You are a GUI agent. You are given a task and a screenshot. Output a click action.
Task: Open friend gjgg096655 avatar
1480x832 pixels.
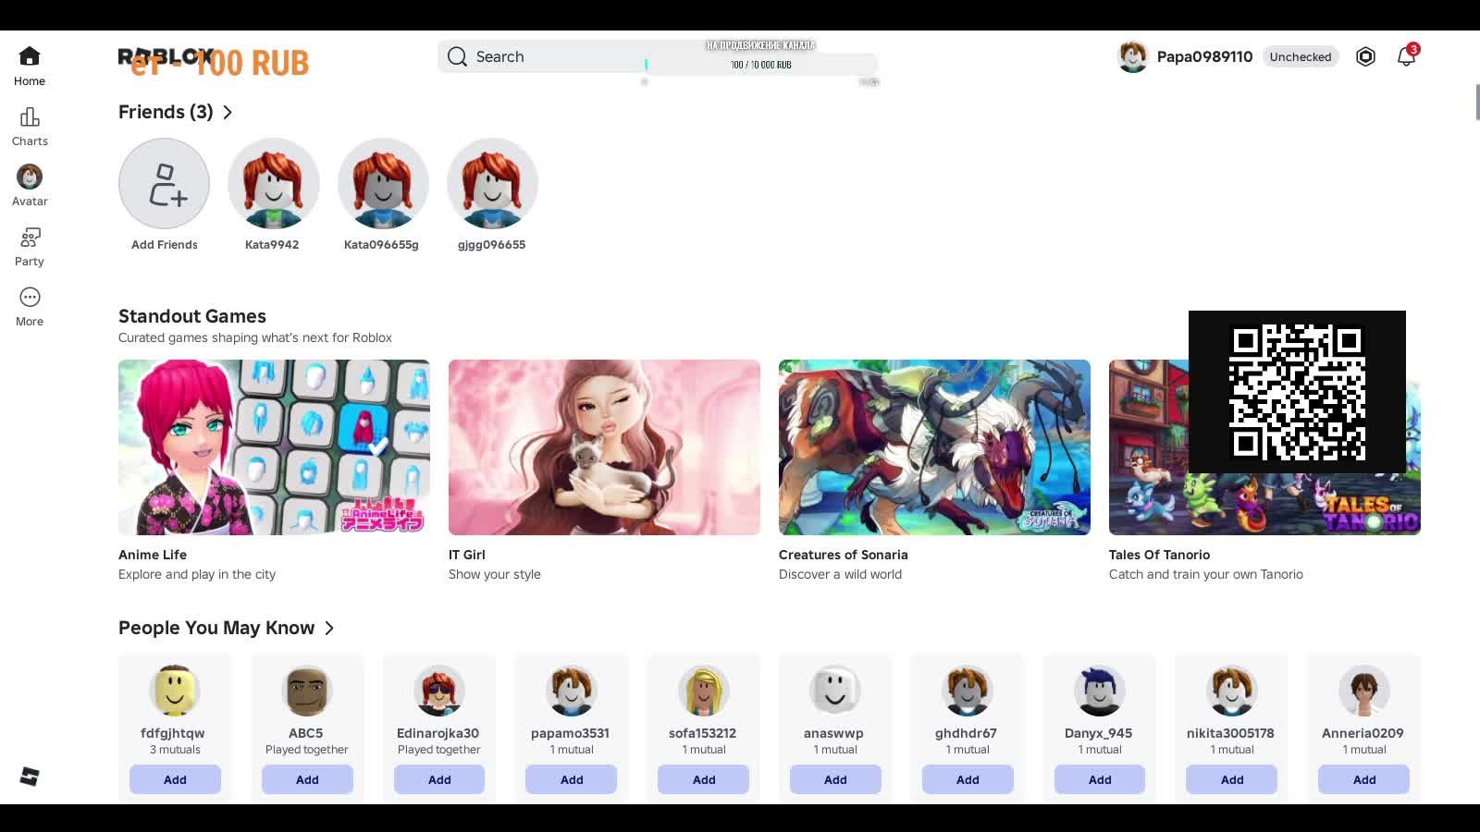pyautogui.click(x=492, y=184)
